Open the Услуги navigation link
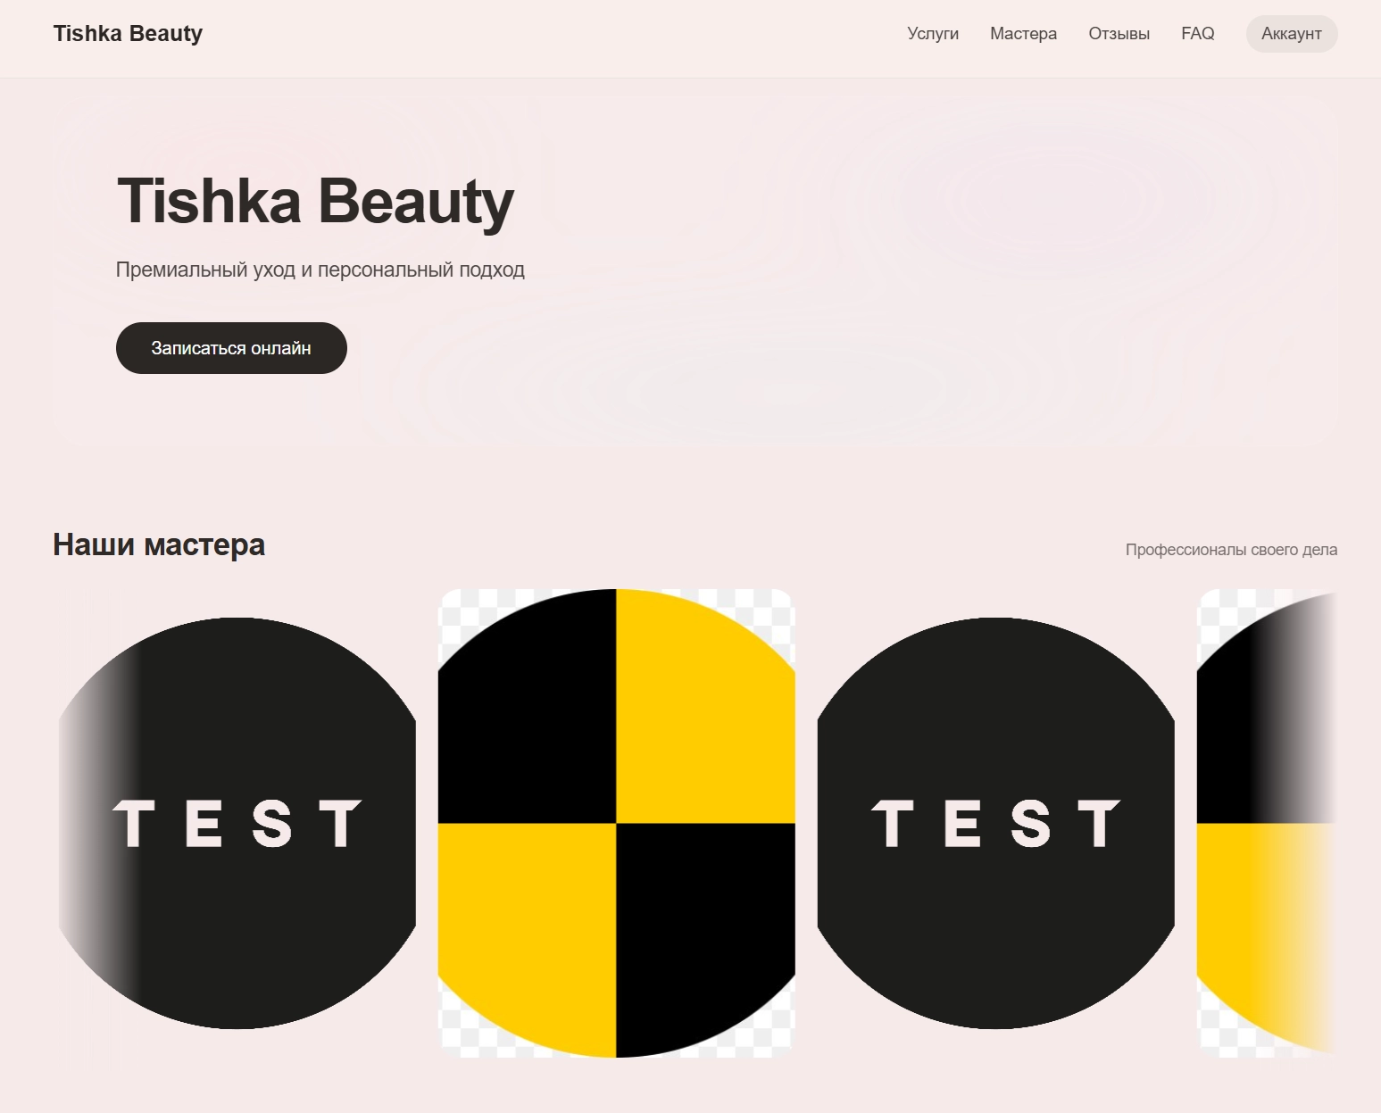This screenshot has width=1381, height=1113. (932, 34)
